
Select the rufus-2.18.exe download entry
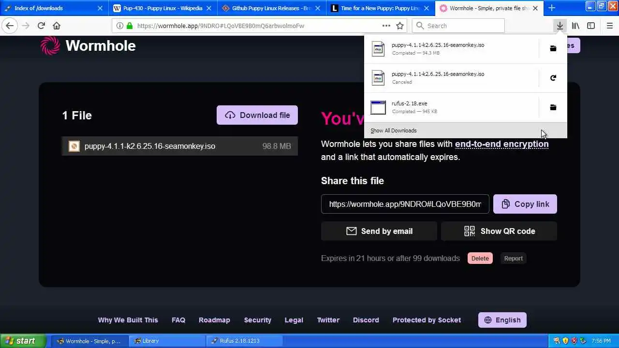point(451,107)
